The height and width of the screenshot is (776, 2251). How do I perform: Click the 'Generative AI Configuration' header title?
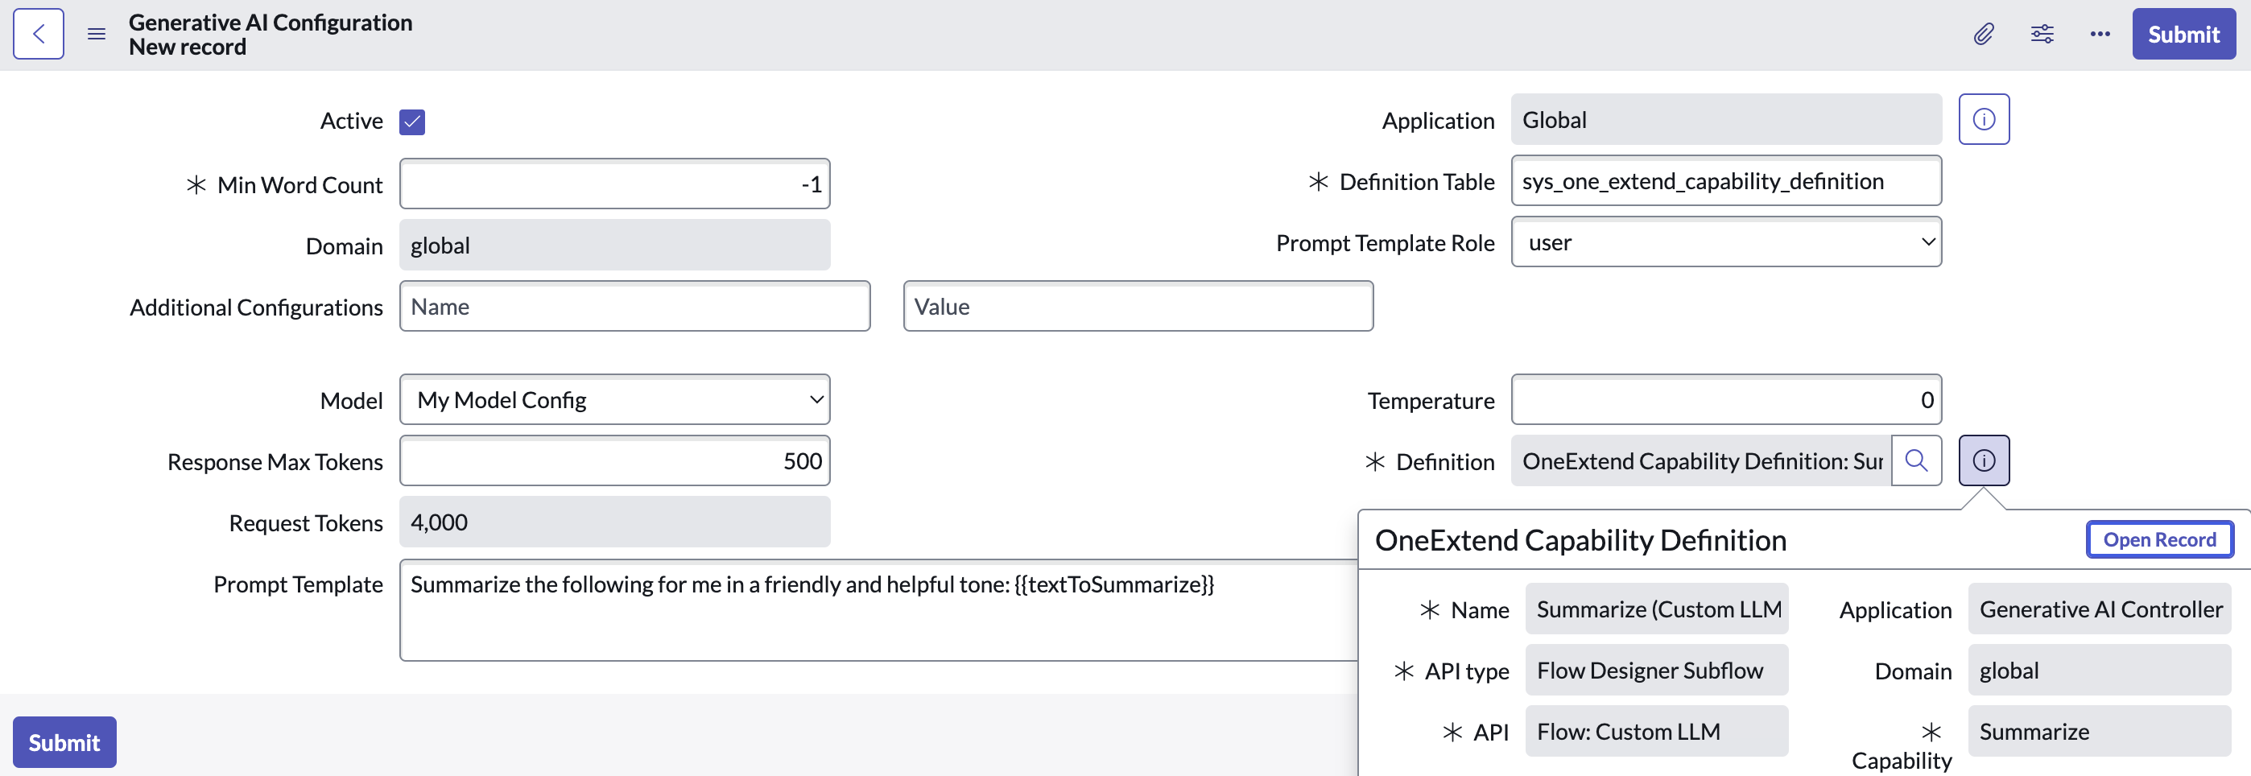tap(270, 22)
